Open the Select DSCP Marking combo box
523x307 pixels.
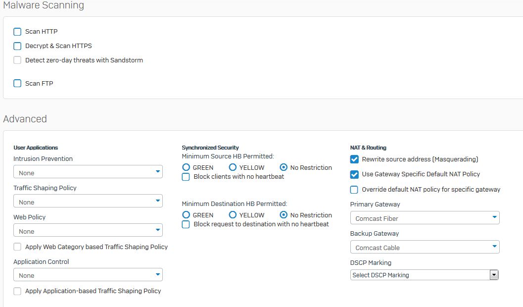(x=424, y=275)
